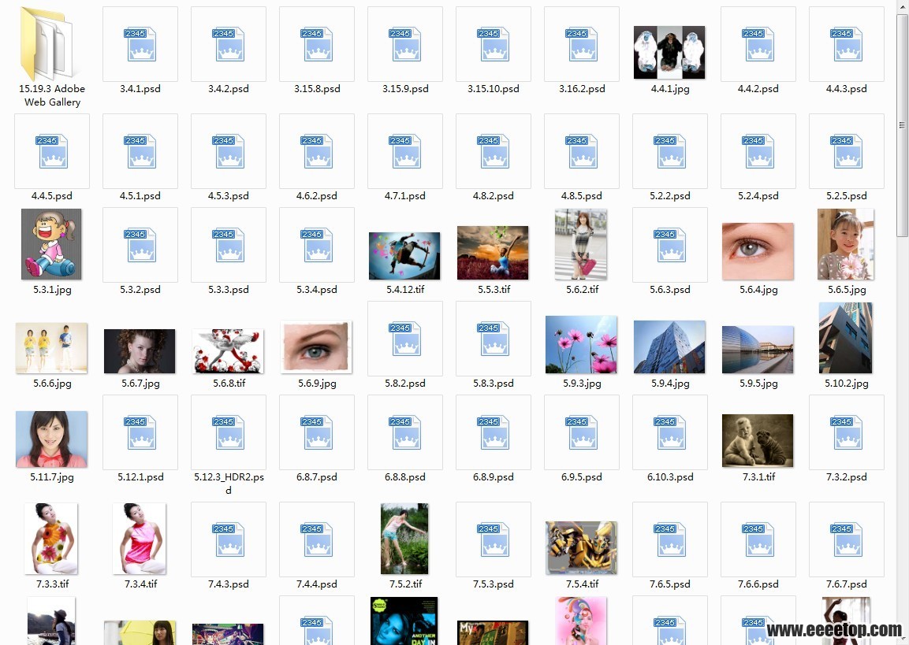Screen dimensions: 909x645
Task: Select the 7.3.1.tif baby and puppy thumbnail
Action: (x=758, y=440)
